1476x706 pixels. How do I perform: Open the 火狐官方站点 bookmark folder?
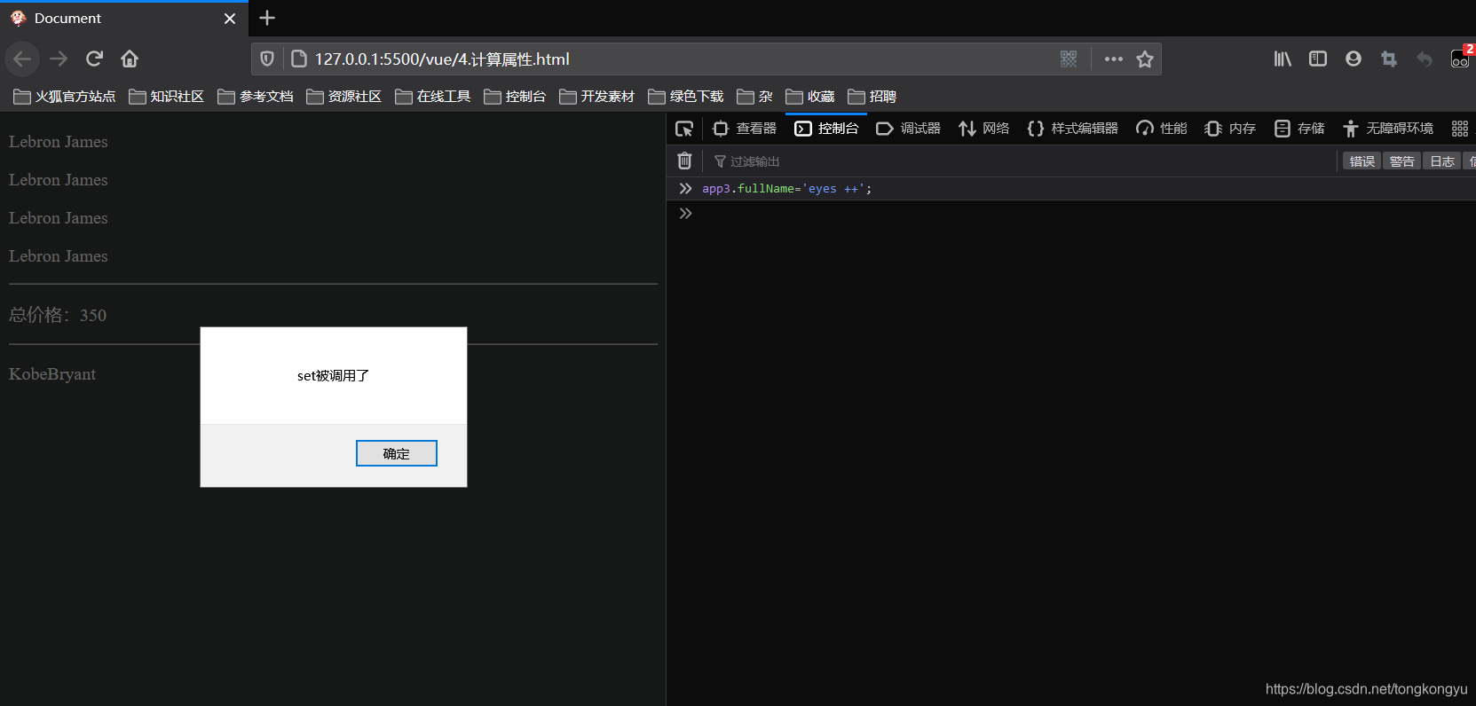click(x=65, y=97)
